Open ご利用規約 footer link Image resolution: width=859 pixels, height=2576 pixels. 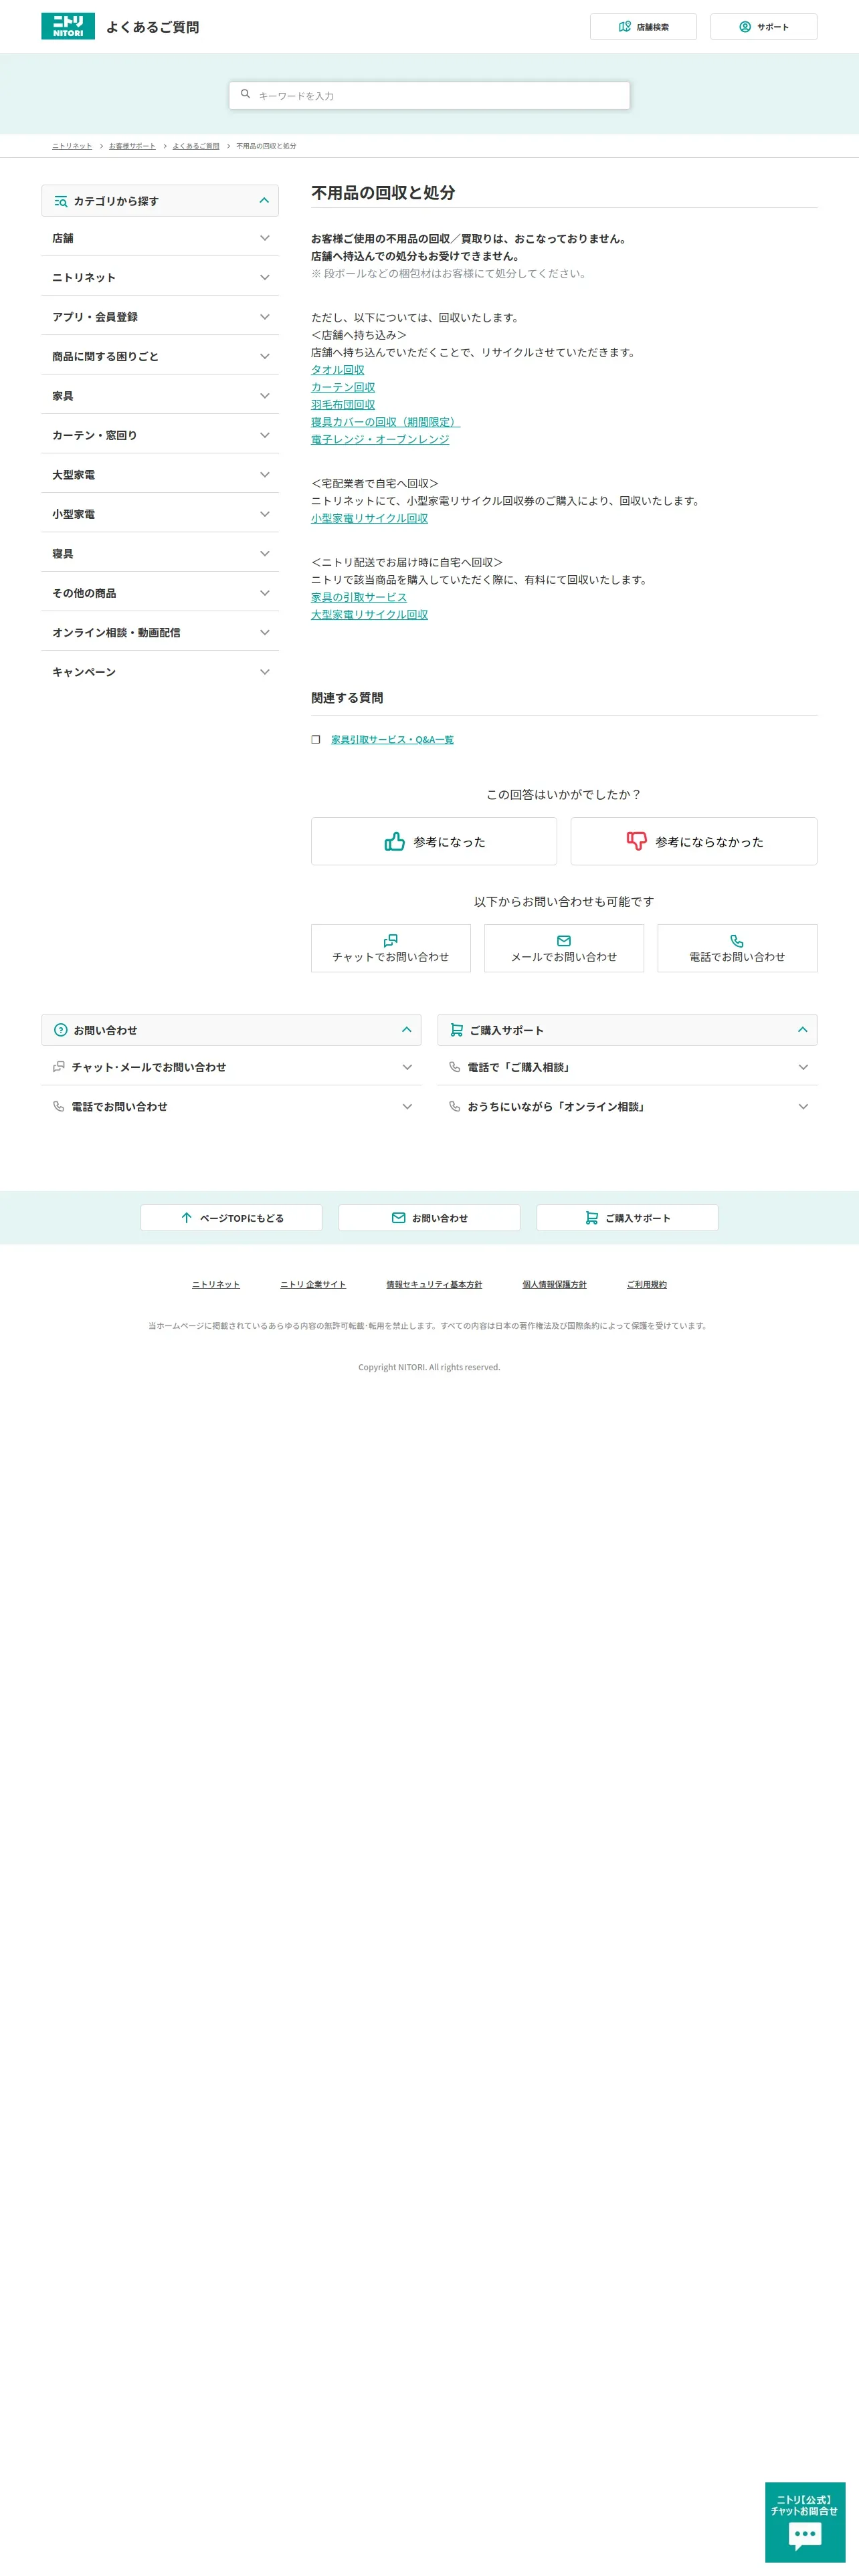point(647,1284)
